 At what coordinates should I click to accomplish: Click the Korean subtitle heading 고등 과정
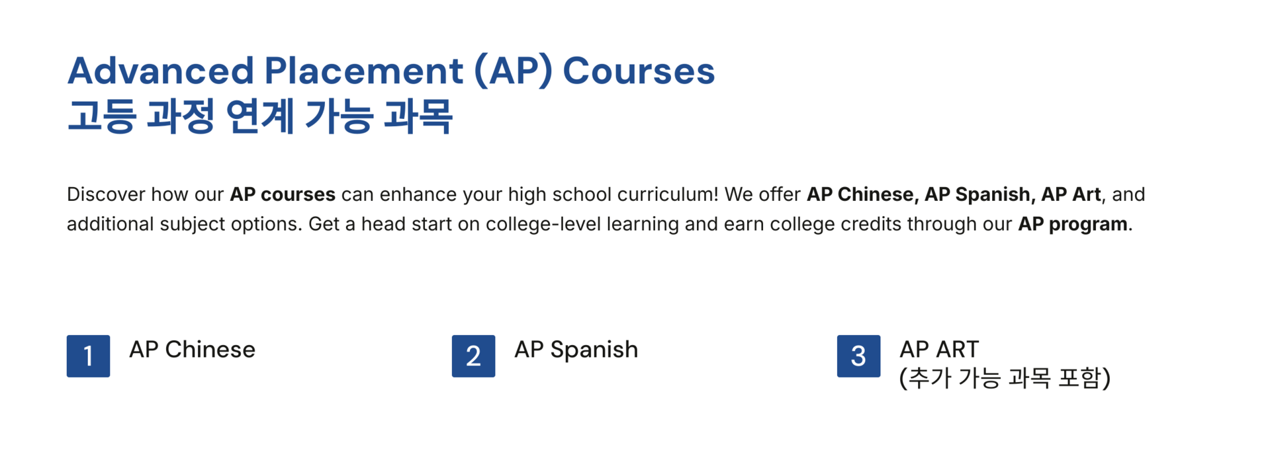pyautogui.click(x=259, y=116)
